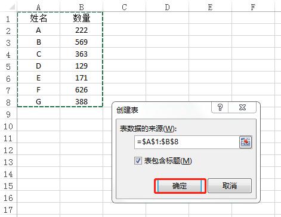The width and height of the screenshot is (281, 217).
Task: Select row 15 header
Action: [x=8, y=185]
